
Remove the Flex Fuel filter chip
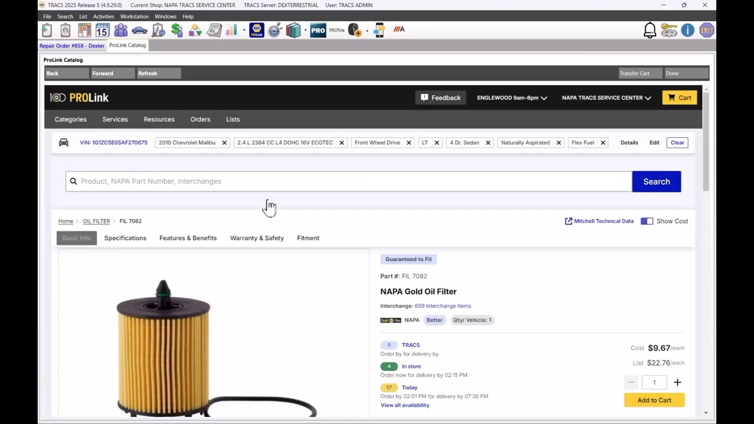click(x=603, y=143)
